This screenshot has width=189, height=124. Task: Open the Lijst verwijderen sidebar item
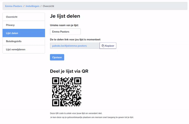(x=24, y=49)
